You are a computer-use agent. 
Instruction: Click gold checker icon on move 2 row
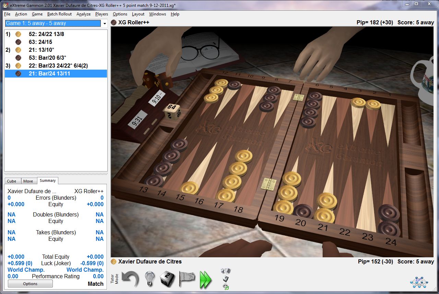(x=18, y=50)
